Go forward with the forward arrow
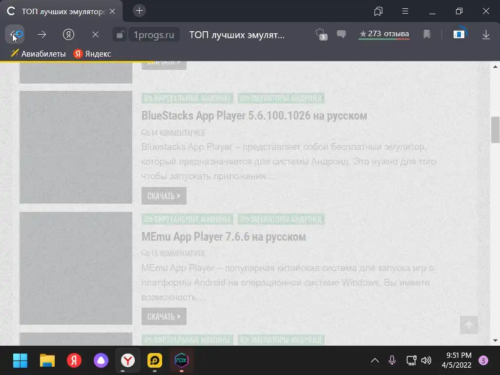Screen dimensions: 500x375 point(42,35)
